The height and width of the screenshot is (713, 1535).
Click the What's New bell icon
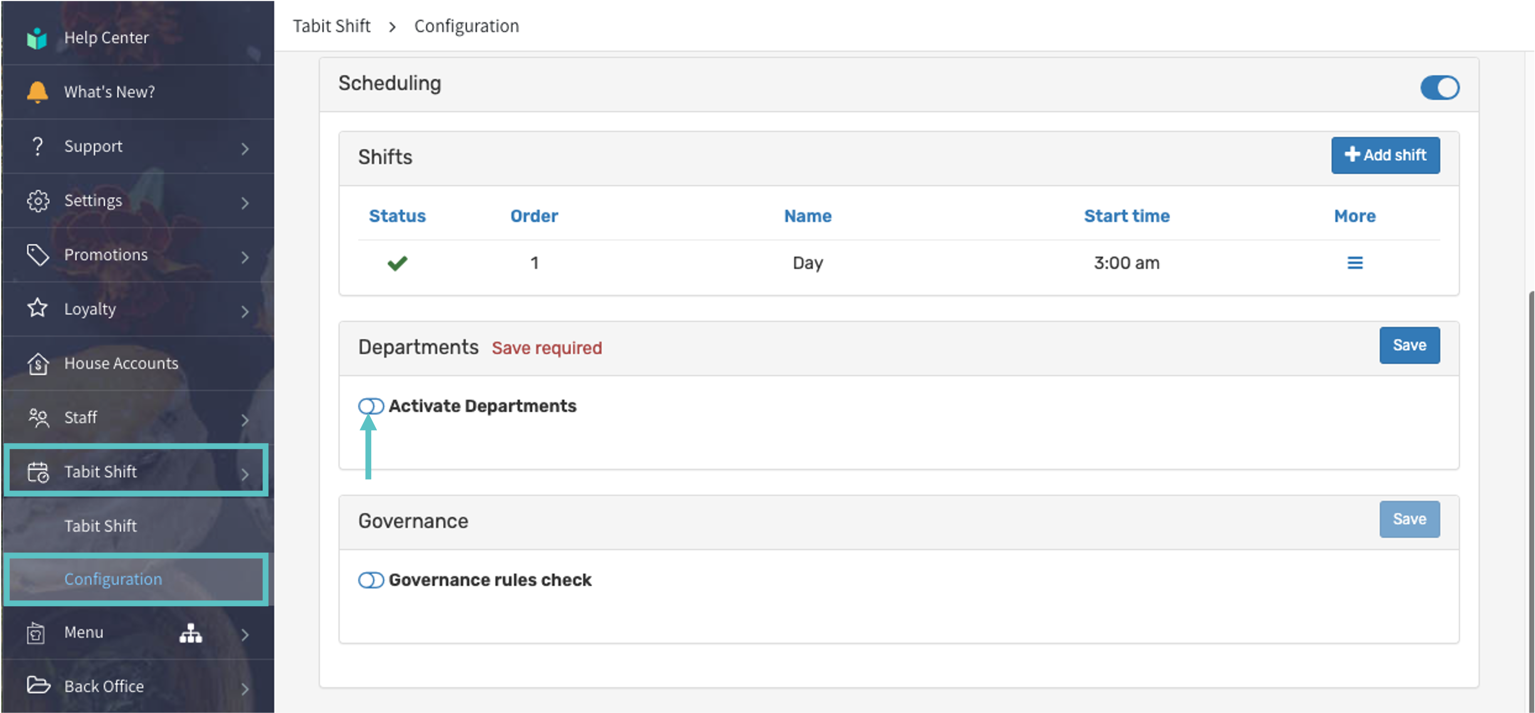[37, 92]
